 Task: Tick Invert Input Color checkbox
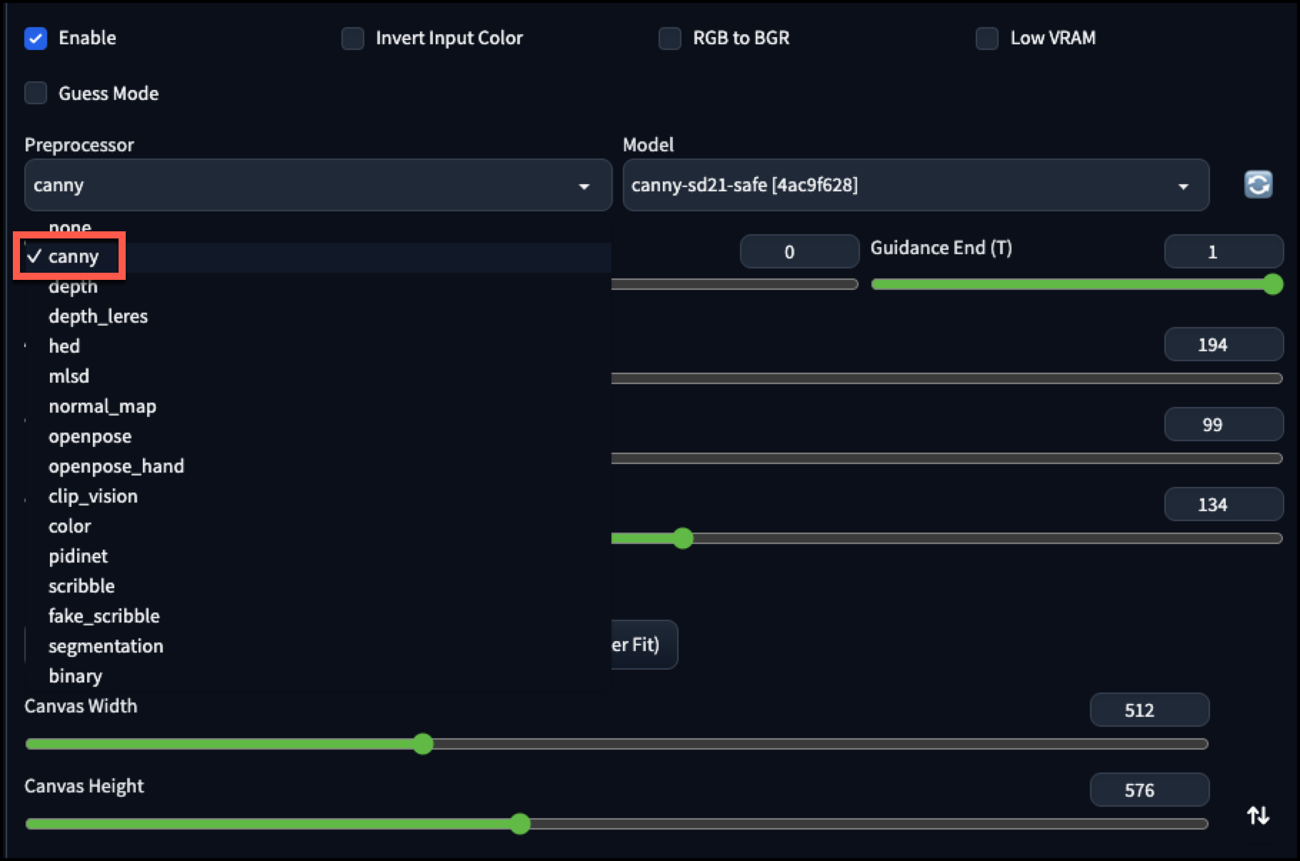[353, 38]
